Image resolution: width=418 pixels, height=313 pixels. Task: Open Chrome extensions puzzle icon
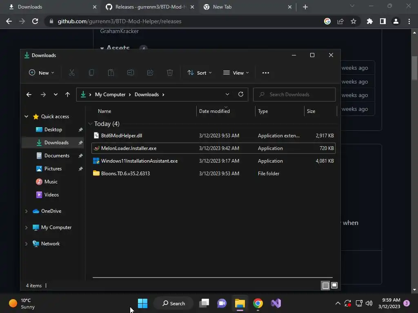pos(369,21)
